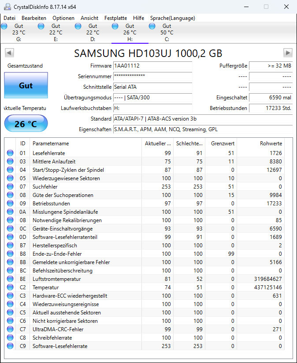Click the Rohwerte column header

[x=260, y=144]
